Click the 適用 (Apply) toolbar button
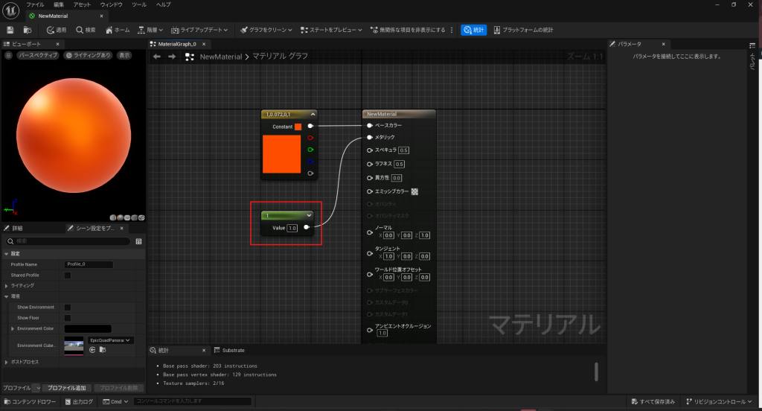 56,30
